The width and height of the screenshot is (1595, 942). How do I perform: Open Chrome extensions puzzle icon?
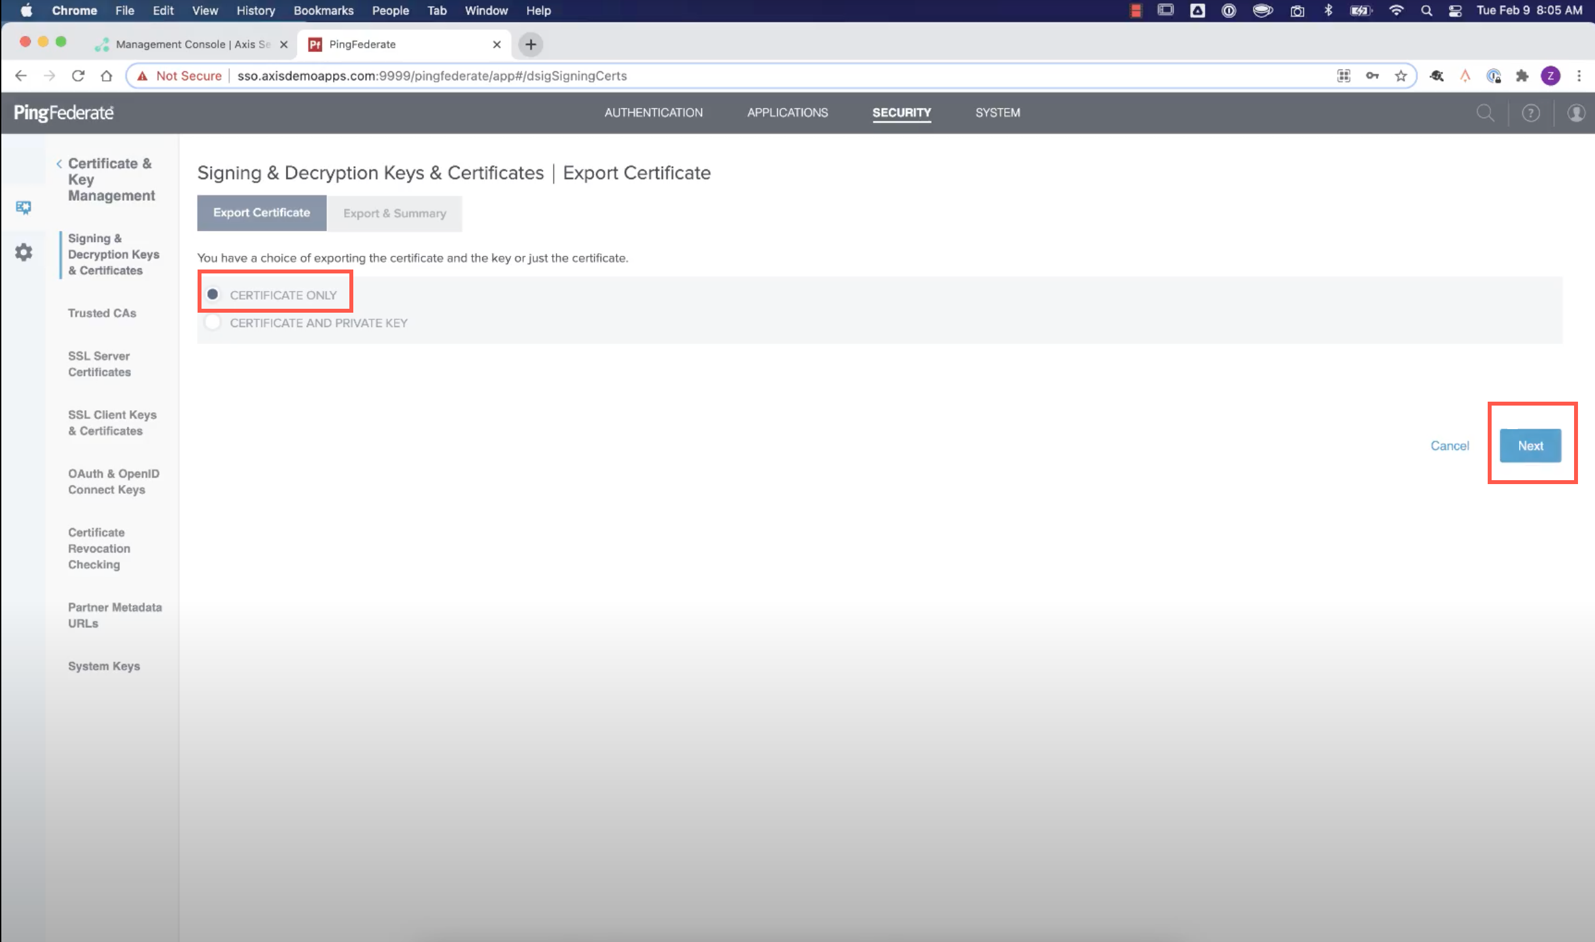(x=1522, y=76)
